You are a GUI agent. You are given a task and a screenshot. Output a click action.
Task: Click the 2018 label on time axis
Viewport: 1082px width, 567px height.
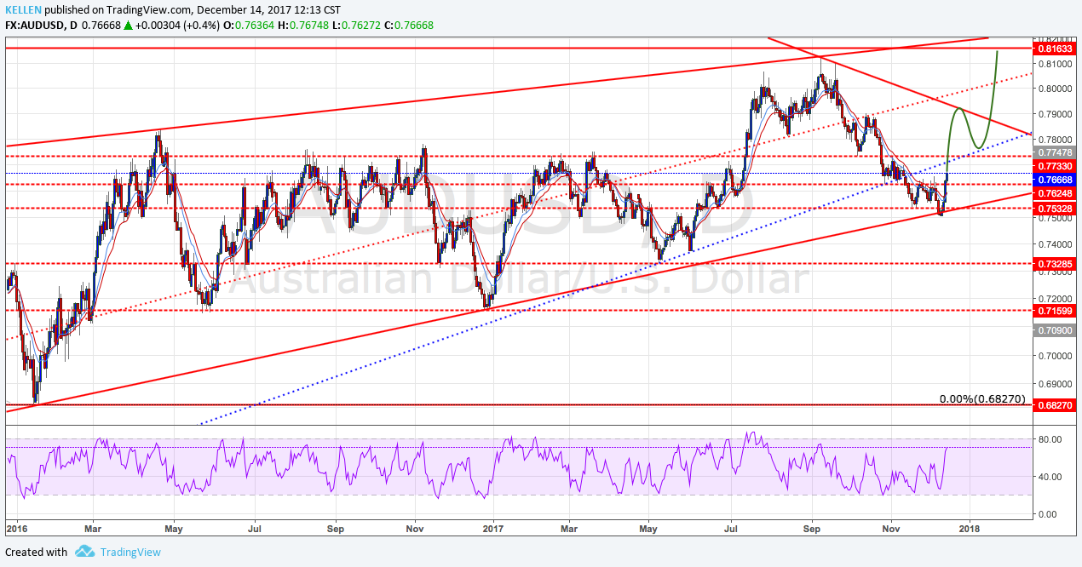tap(969, 529)
